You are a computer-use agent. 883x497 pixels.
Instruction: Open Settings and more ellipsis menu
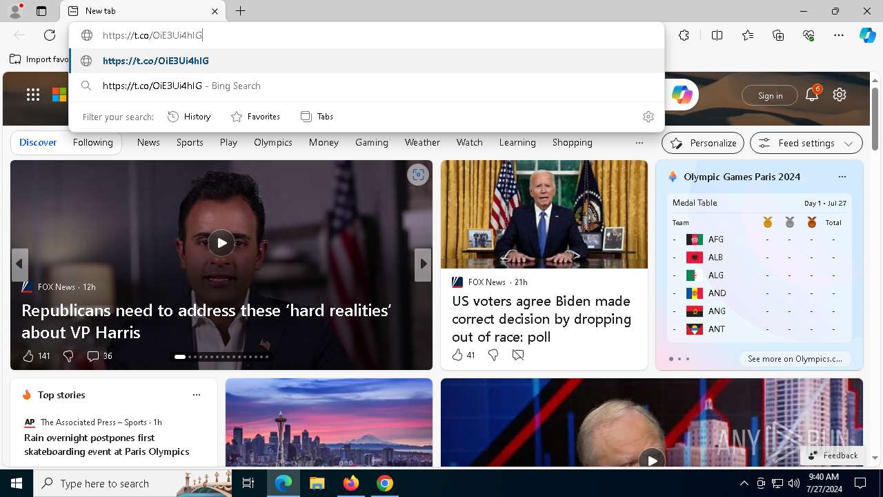coord(839,35)
